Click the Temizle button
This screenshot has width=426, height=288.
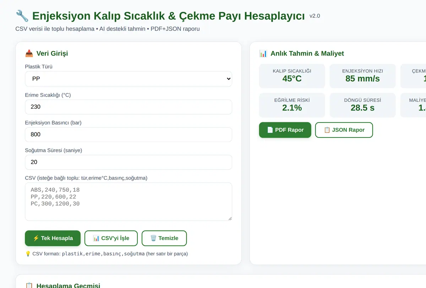[164, 238]
